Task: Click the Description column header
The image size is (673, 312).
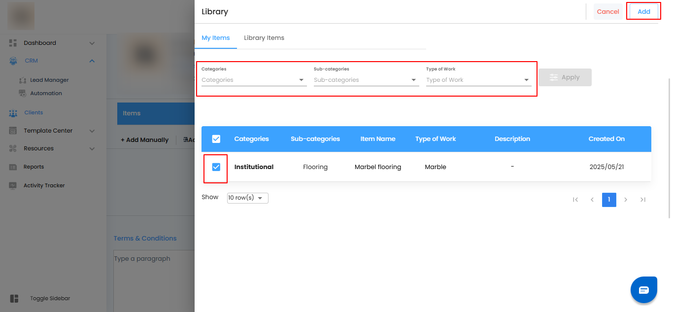Action: (512, 139)
